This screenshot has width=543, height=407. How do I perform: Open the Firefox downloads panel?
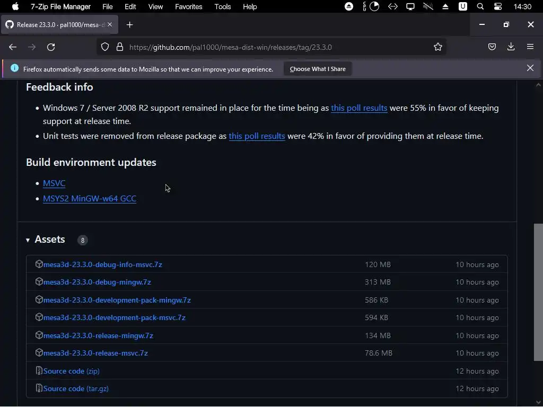click(511, 47)
